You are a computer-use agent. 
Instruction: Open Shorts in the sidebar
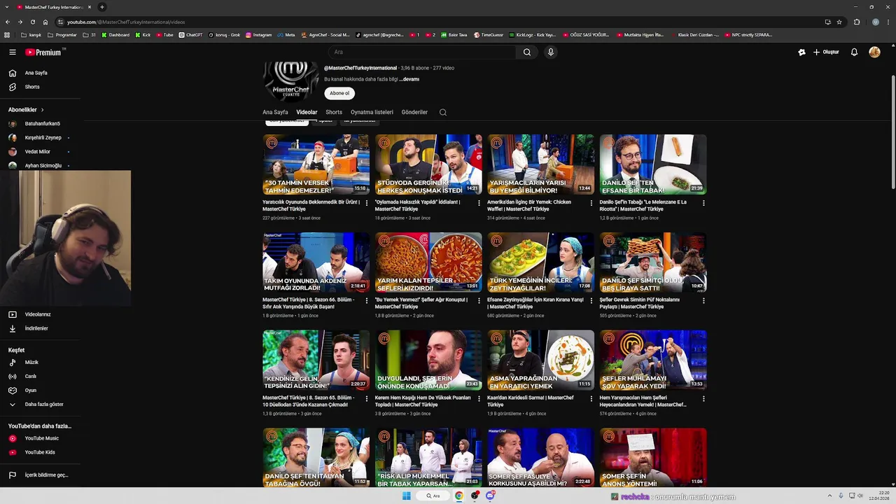tap(32, 87)
